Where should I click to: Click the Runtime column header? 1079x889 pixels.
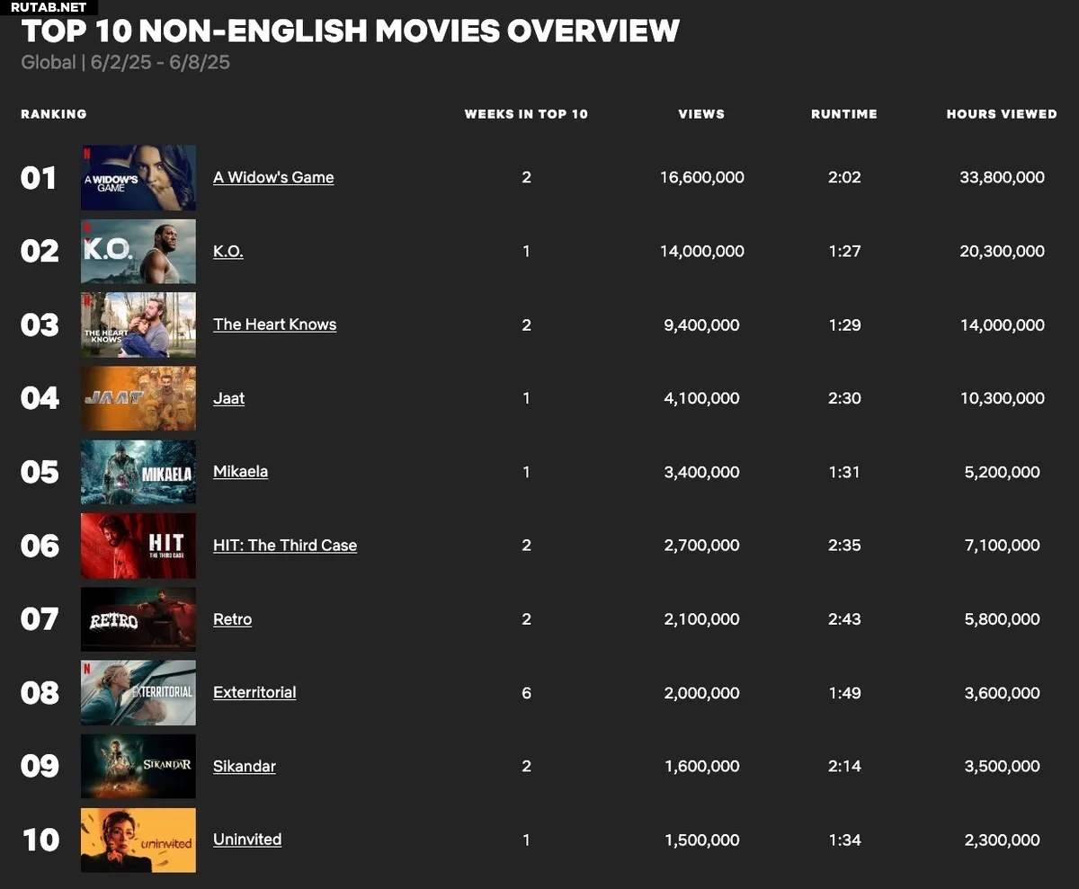click(844, 114)
